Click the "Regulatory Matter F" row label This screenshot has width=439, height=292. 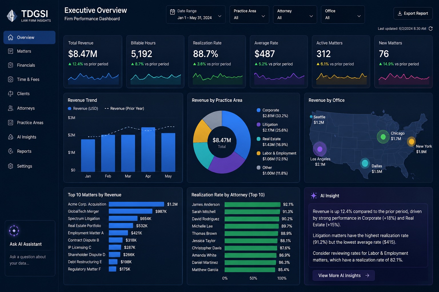84,269
